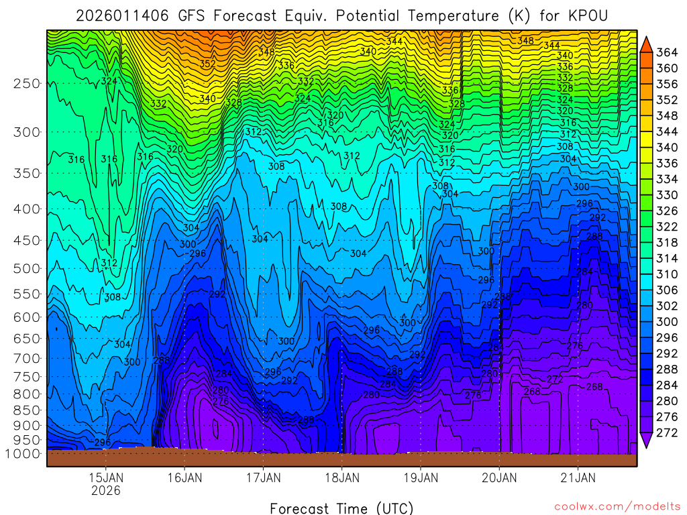Click the 356 value on the colorbar scale

coord(667,84)
